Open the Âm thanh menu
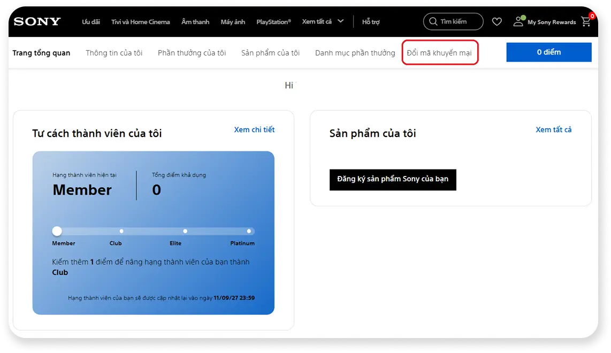This screenshot has width=611, height=353. (195, 22)
